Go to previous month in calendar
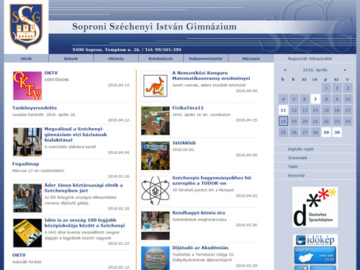Image resolution: width=360 pixels, height=270 pixels. 285,70
